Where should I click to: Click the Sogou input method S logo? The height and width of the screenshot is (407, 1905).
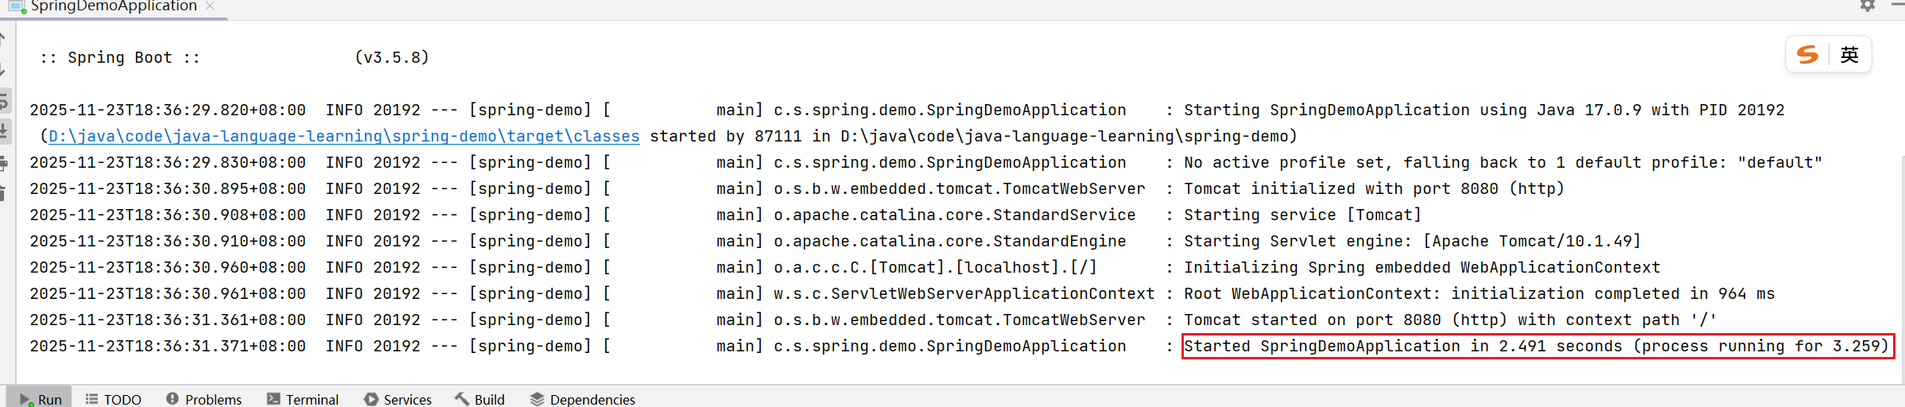point(1807,55)
